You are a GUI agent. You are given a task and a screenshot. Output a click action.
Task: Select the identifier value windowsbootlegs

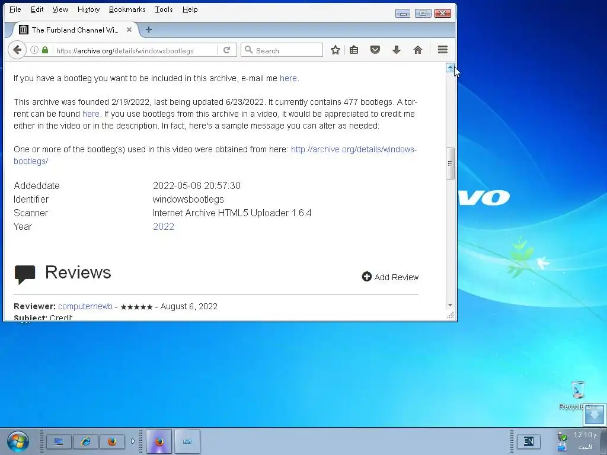click(188, 199)
